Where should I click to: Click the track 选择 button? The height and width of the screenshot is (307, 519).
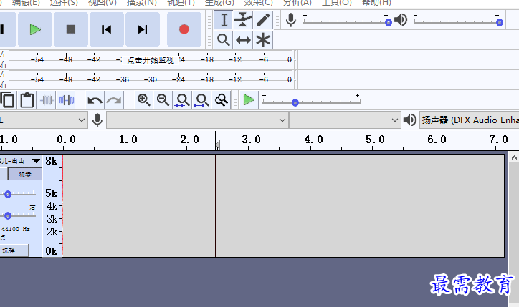14,250
